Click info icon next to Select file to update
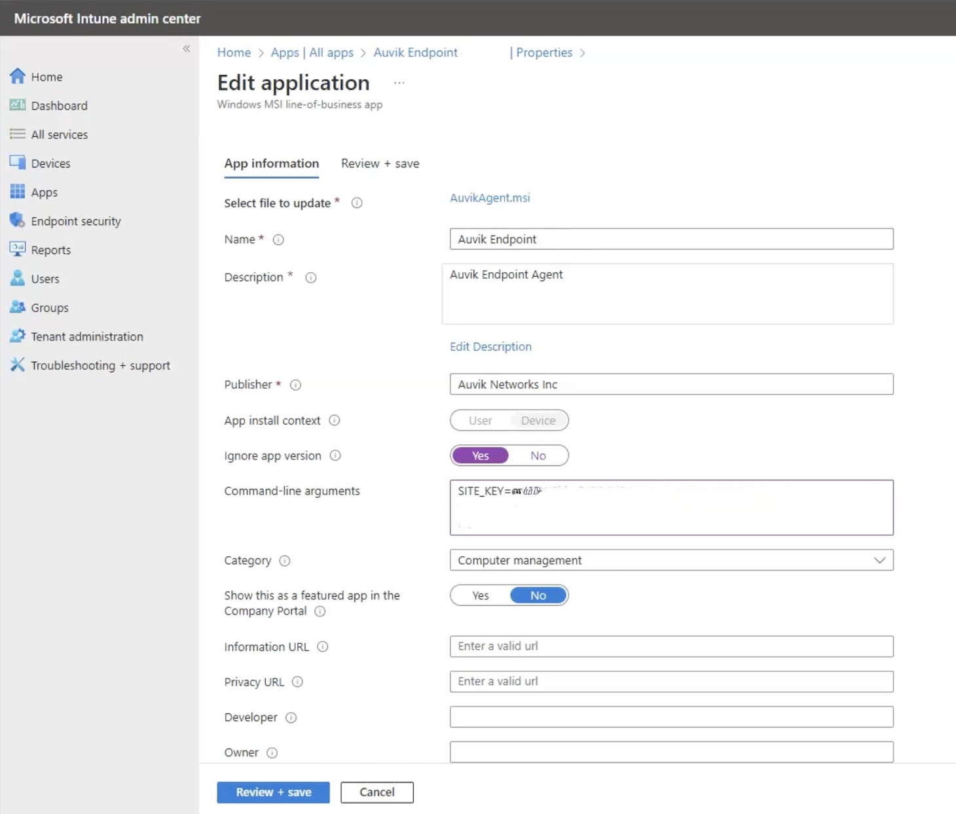 coord(357,203)
